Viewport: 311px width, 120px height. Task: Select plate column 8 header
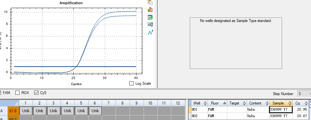coord(123,103)
